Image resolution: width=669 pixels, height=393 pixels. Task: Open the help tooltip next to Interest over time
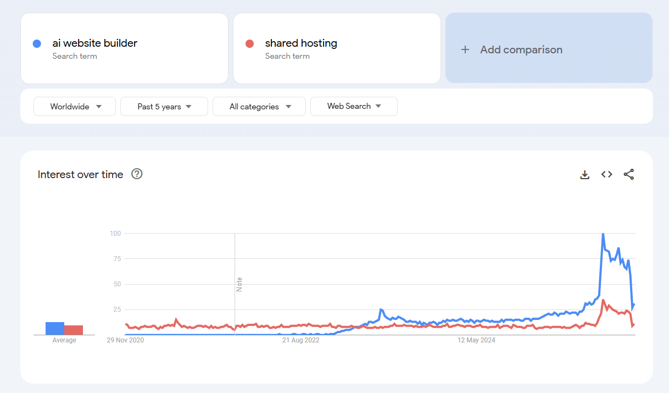pyautogui.click(x=136, y=174)
